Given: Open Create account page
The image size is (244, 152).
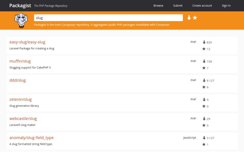Looking at the screenshot, I should tap(202, 6).
